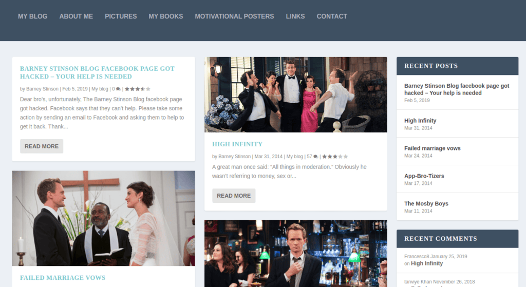Click Barney Stinson author link on Feb 5 post

pos(42,89)
